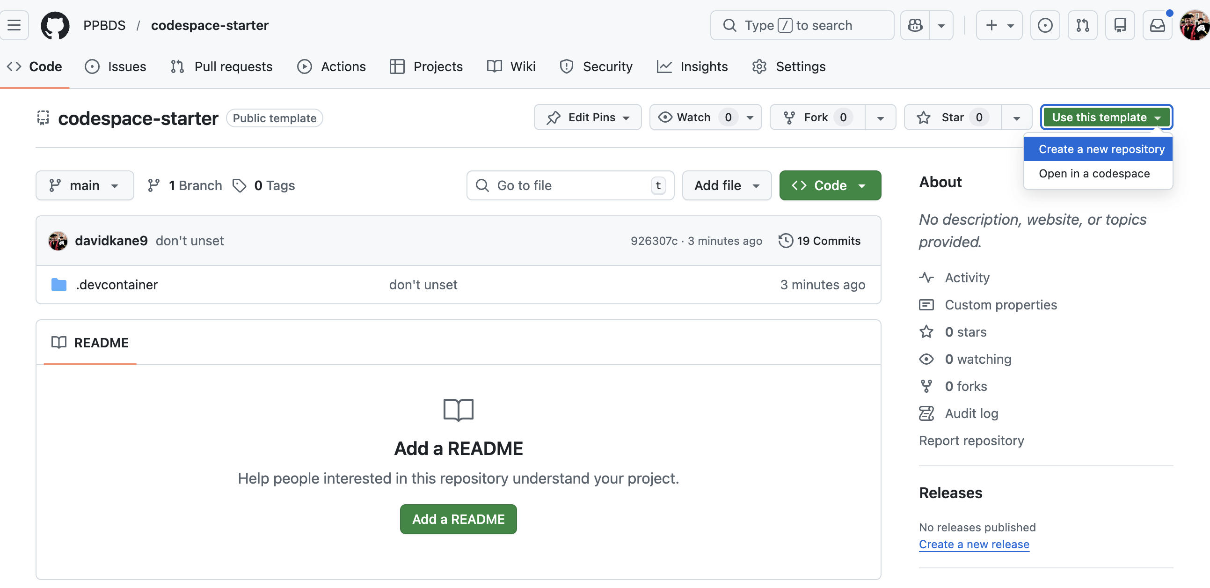Expand the green Code dropdown

830,186
